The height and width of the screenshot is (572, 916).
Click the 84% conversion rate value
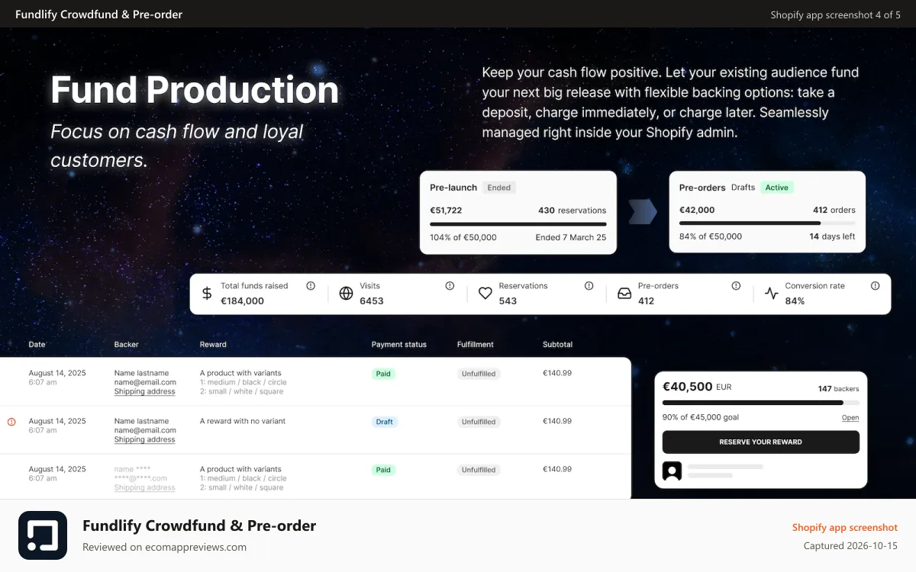(x=795, y=301)
